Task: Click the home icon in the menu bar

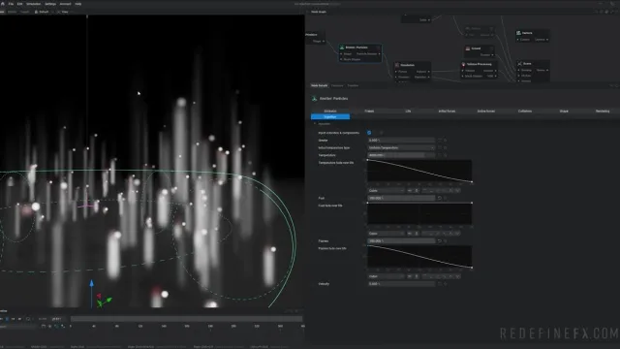Action: [x=2, y=4]
